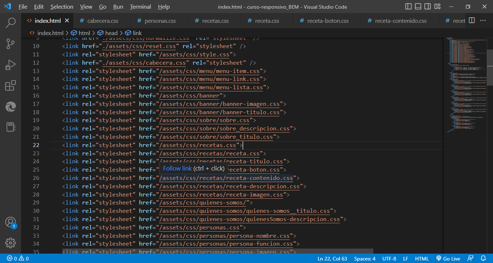Open the feedback icon in the status bar
This screenshot has height=263, width=493.
[471, 259]
